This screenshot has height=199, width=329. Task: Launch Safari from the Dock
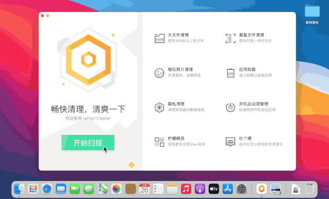click(47, 189)
